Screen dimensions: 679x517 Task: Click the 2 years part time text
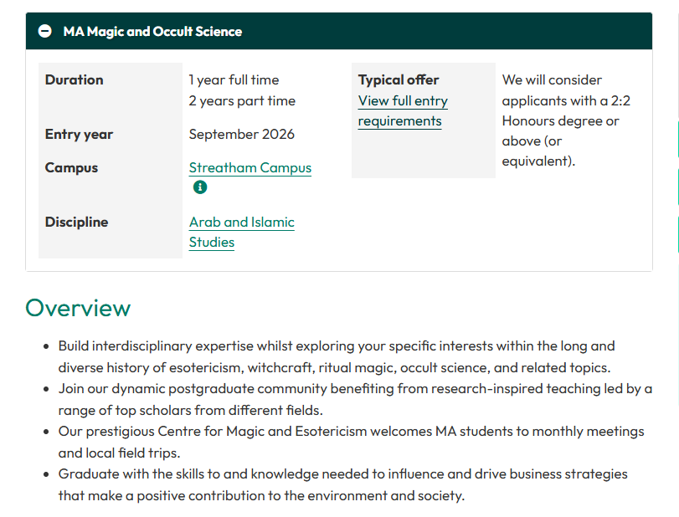tap(241, 101)
